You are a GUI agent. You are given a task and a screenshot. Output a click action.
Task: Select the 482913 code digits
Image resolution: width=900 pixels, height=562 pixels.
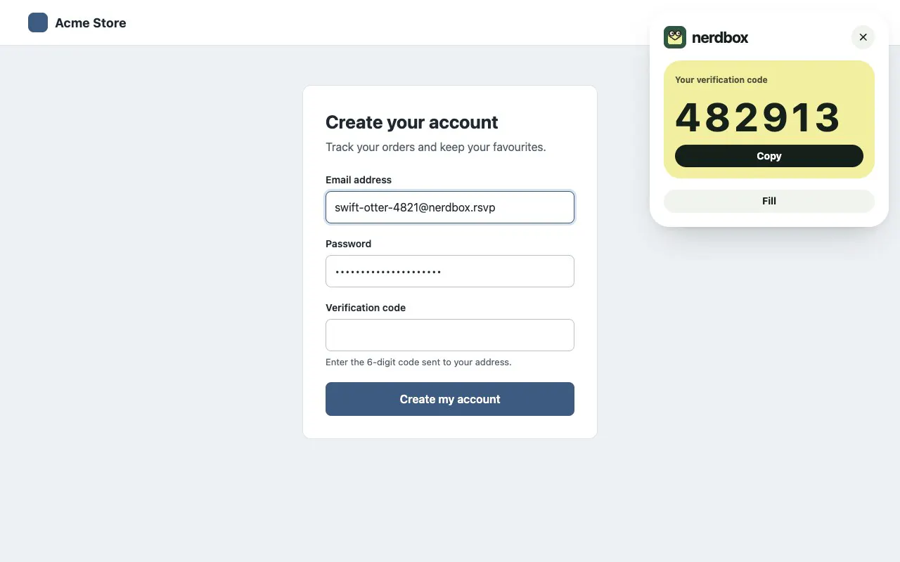pos(758,117)
